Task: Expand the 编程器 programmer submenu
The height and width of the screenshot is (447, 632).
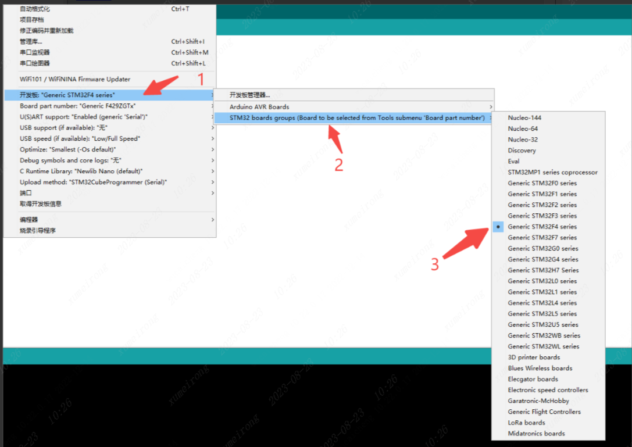Action: pos(110,219)
